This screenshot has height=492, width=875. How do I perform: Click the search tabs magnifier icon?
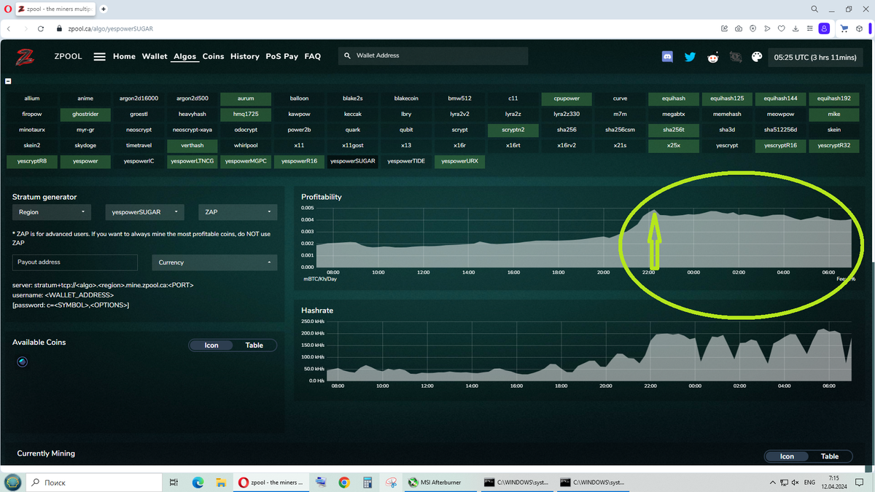pos(814,9)
